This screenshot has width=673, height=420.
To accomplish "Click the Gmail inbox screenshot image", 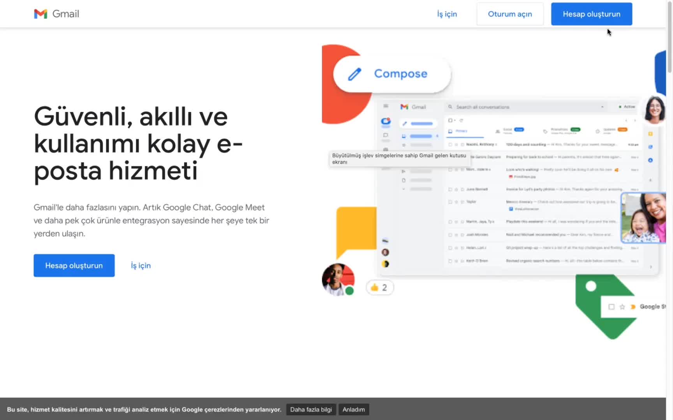I will click(518, 186).
